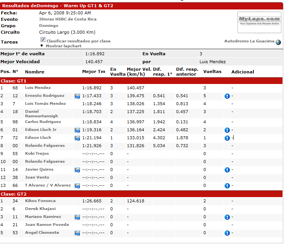
Task: Open lap details icon next to Ernesto Rodriguez
Action: tap(77, 96)
